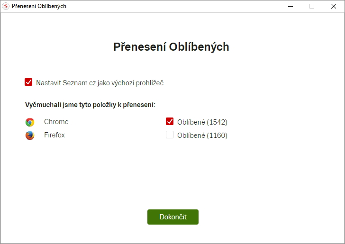Viewport: 345px width, 244px height.
Task: Uncheck Nastavit Seznam.cz as default browser
Action: tap(28, 82)
